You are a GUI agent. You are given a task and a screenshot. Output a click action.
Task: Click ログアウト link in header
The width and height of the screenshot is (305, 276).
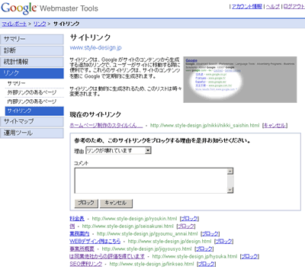pyautogui.click(x=294, y=7)
